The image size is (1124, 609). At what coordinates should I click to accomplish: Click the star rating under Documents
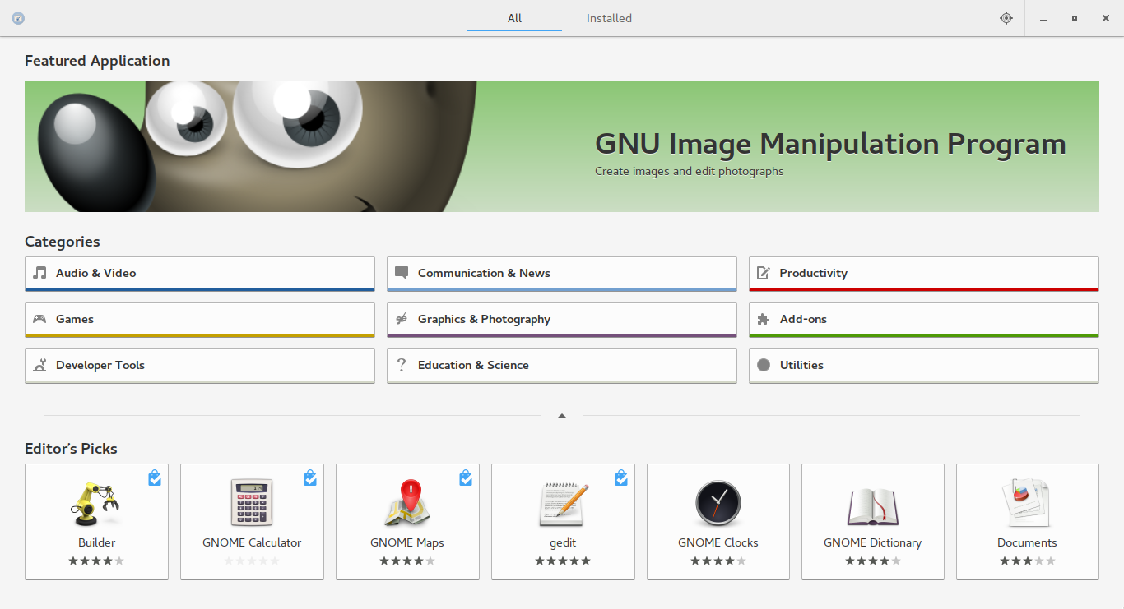point(1028,561)
